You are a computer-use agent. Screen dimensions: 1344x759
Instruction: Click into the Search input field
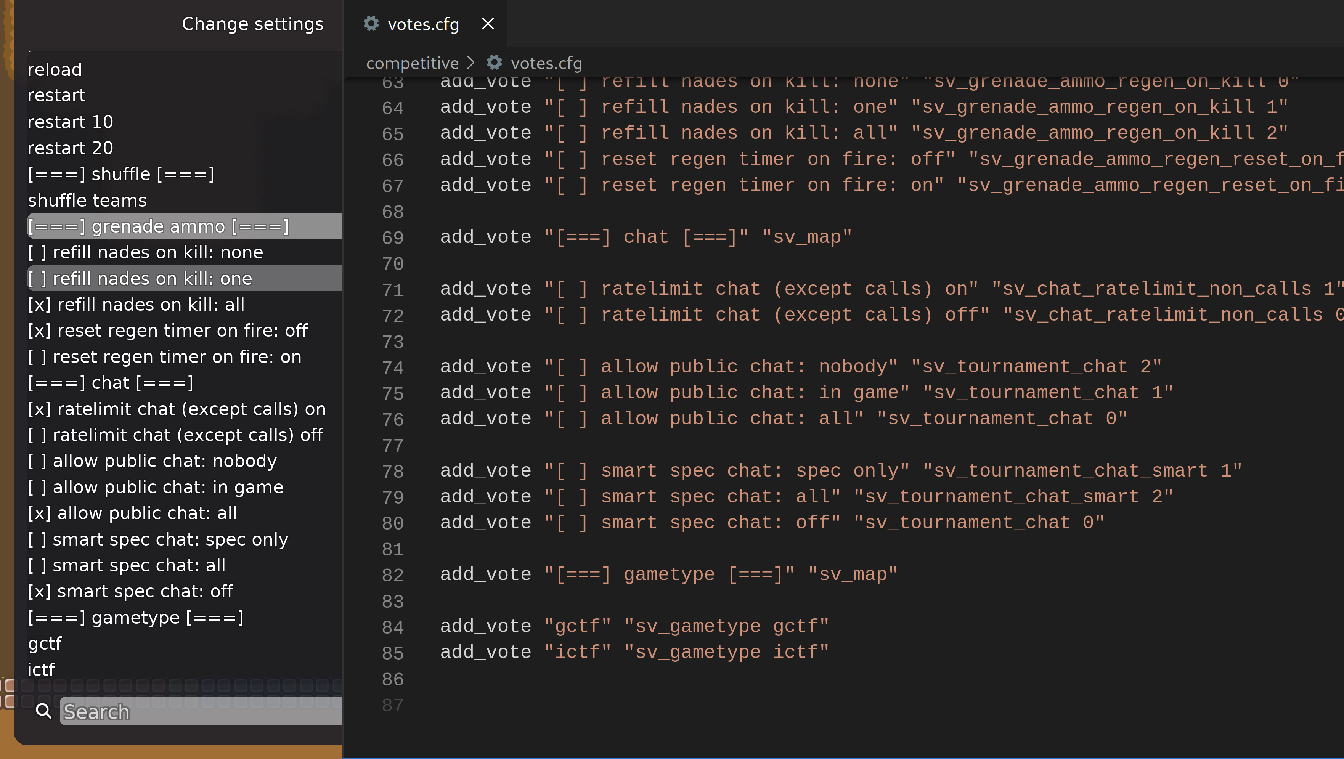[x=201, y=711]
